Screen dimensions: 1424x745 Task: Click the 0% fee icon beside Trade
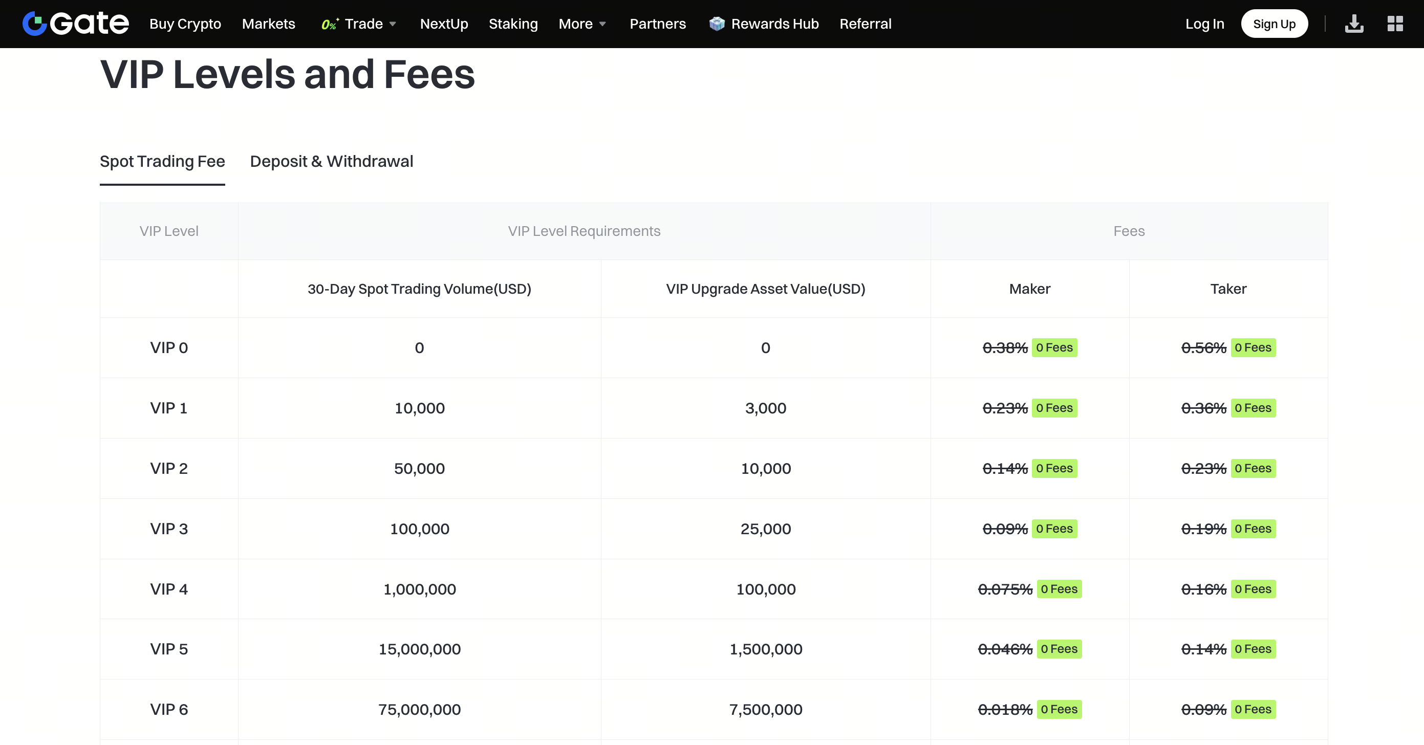(x=330, y=24)
